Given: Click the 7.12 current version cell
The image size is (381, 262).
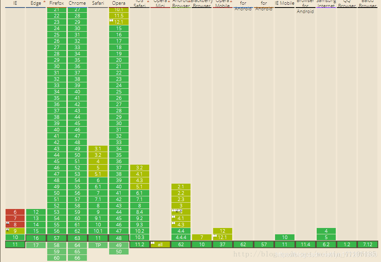Looking at the screenshot, I should 368,244.
